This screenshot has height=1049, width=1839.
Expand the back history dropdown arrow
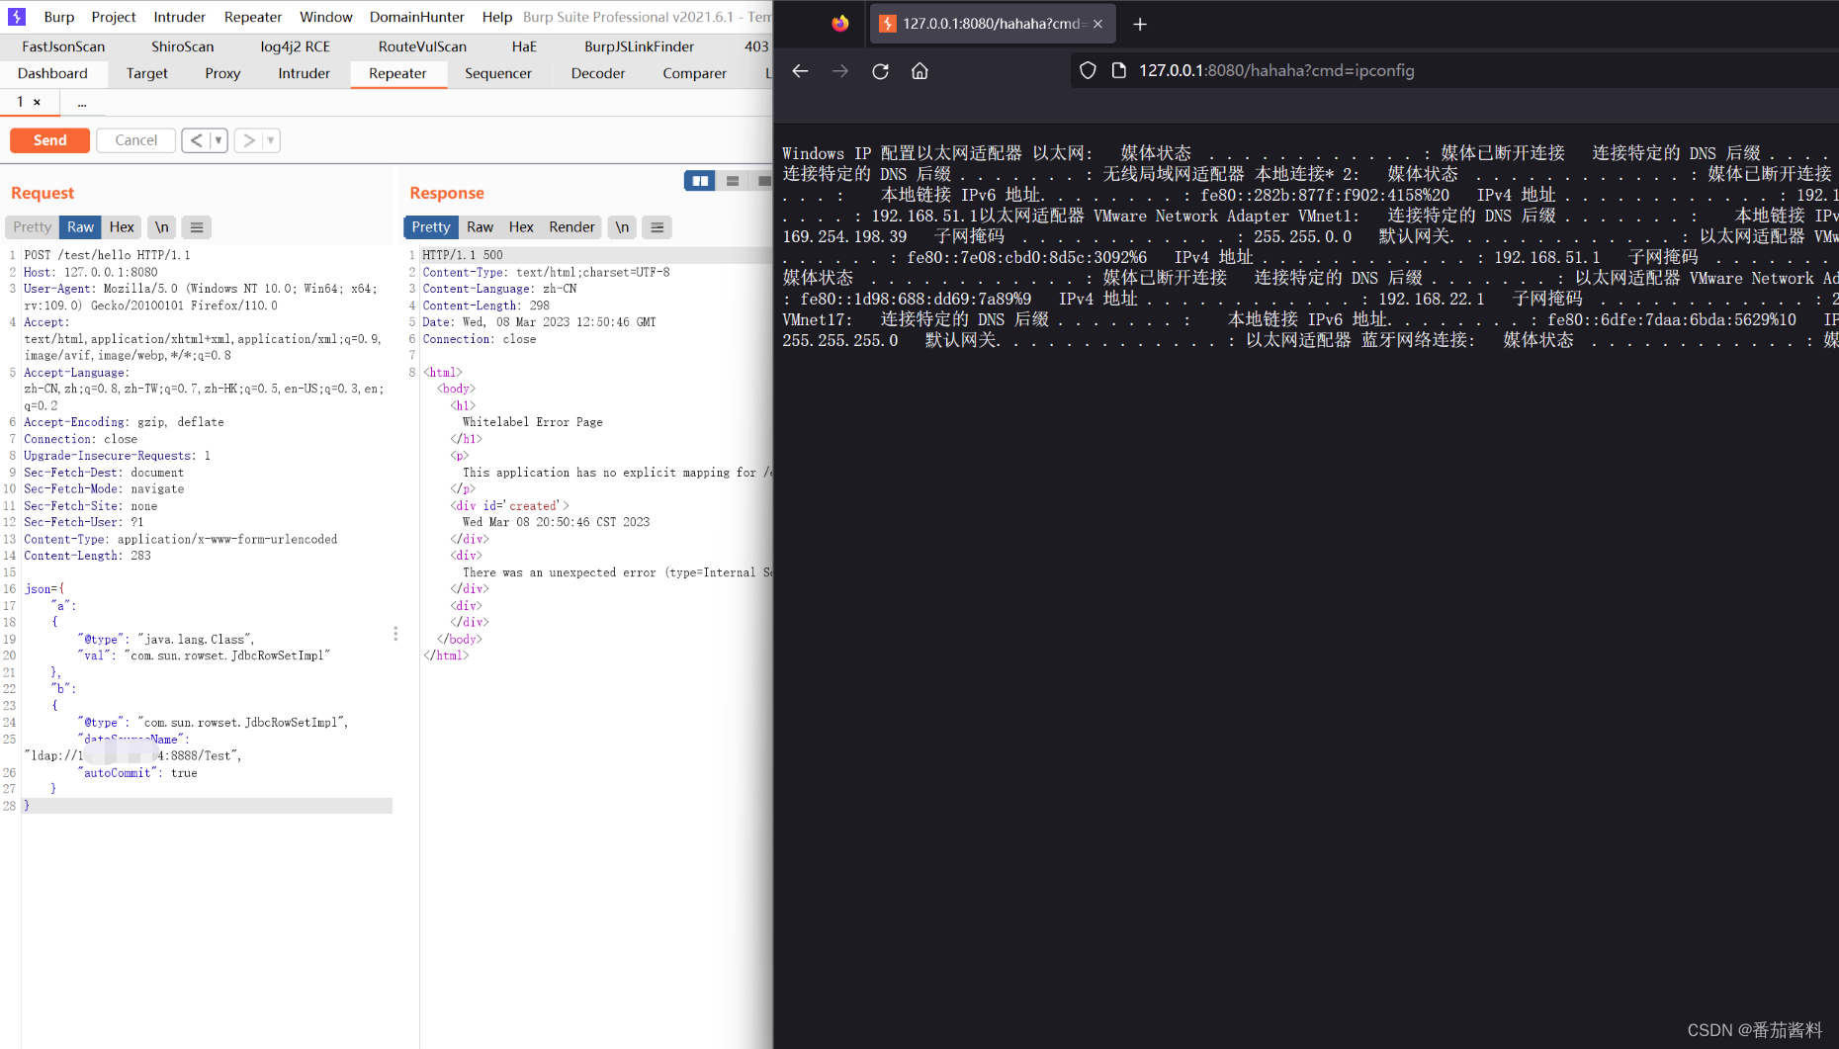219,140
